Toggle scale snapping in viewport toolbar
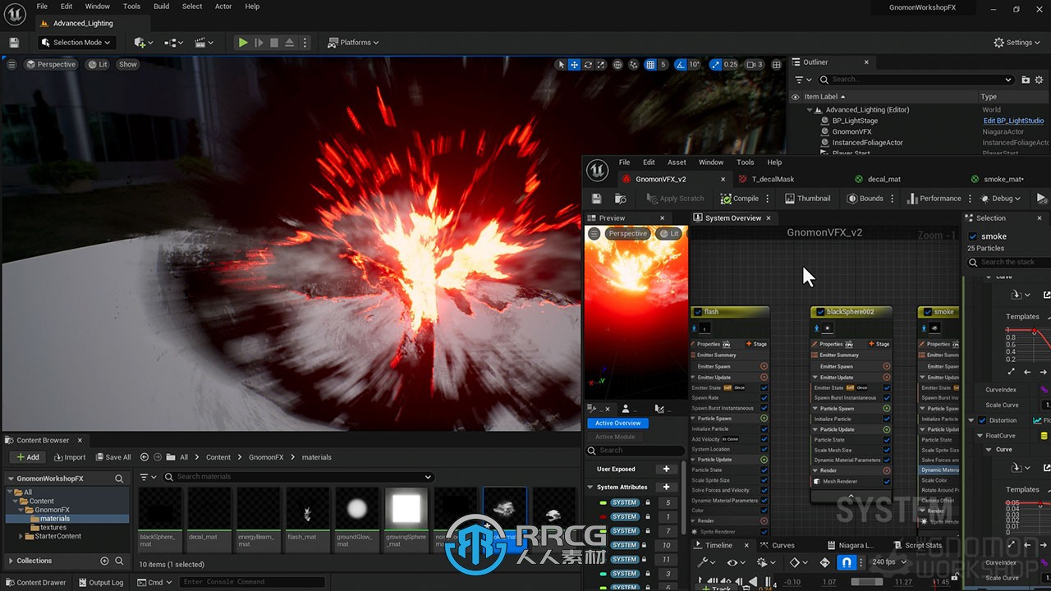This screenshot has width=1051, height=591. click(715, 65)
